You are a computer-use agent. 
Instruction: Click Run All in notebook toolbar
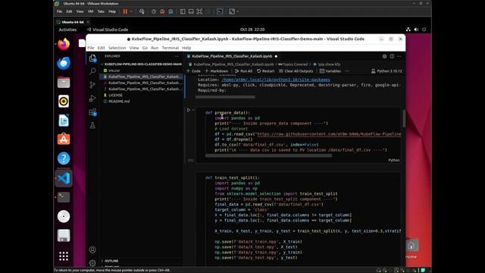point(243,71)
